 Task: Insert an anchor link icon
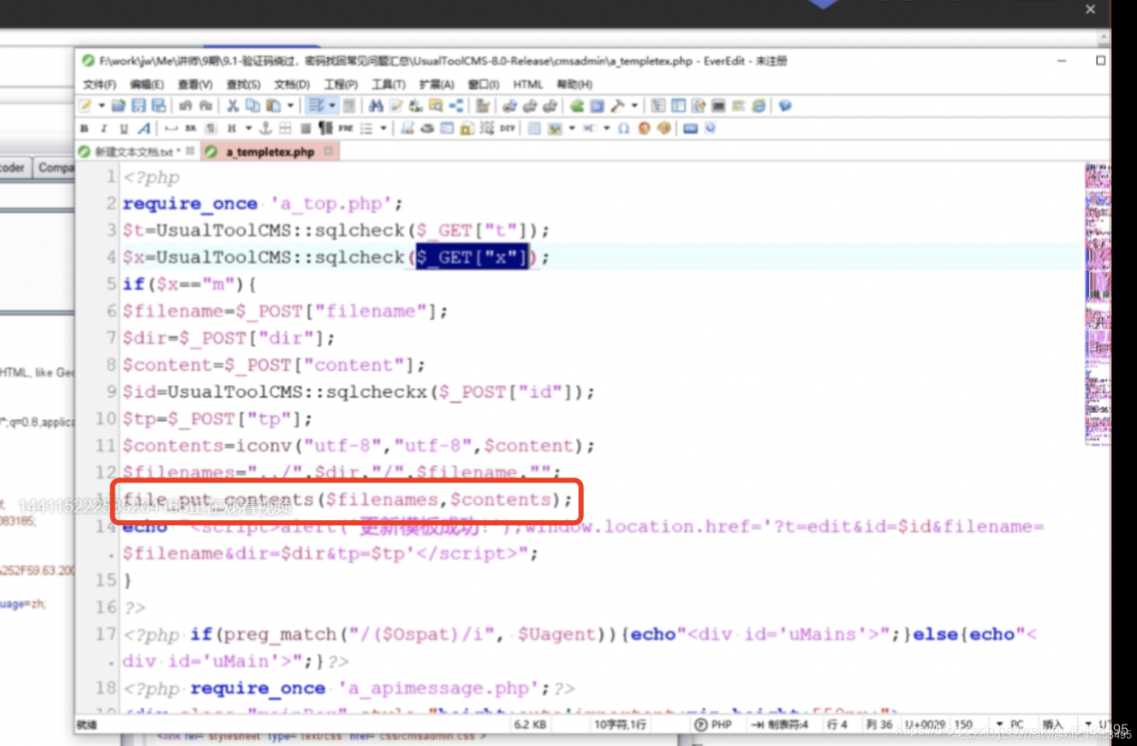pos(265,128)
